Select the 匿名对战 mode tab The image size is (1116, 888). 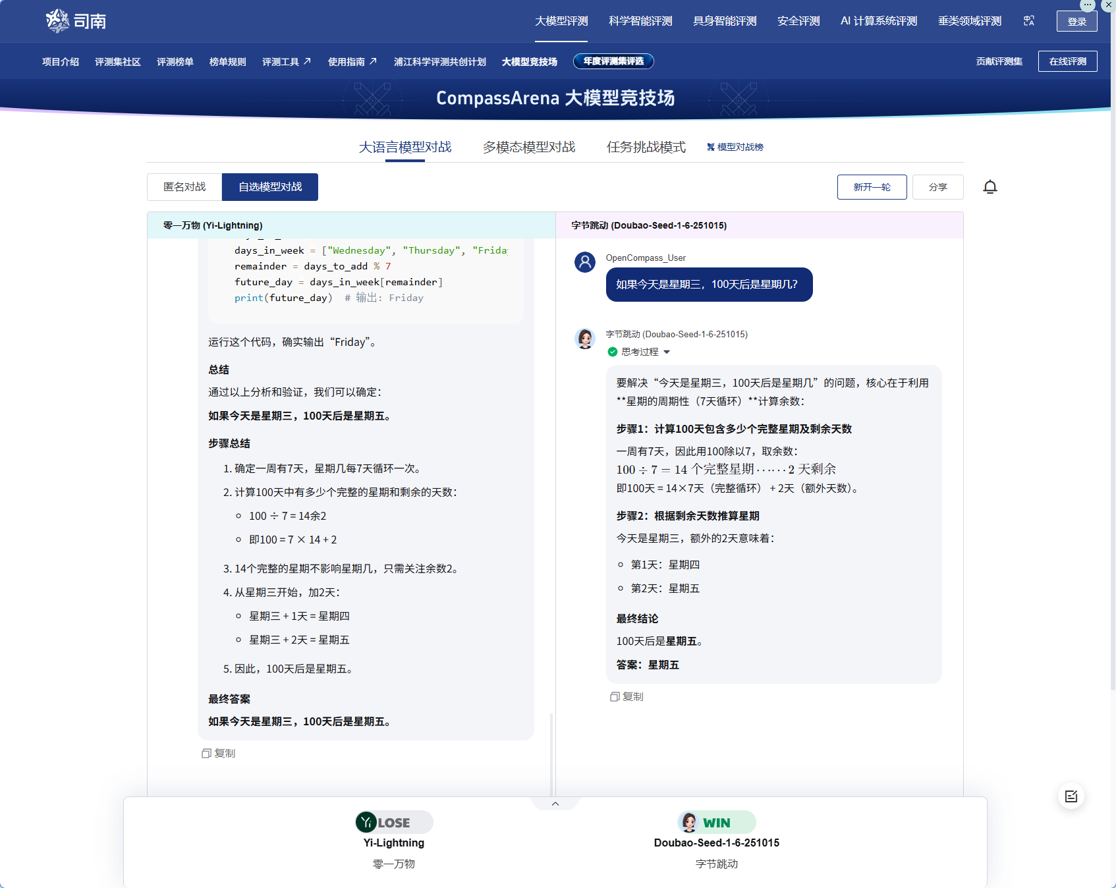184,187
